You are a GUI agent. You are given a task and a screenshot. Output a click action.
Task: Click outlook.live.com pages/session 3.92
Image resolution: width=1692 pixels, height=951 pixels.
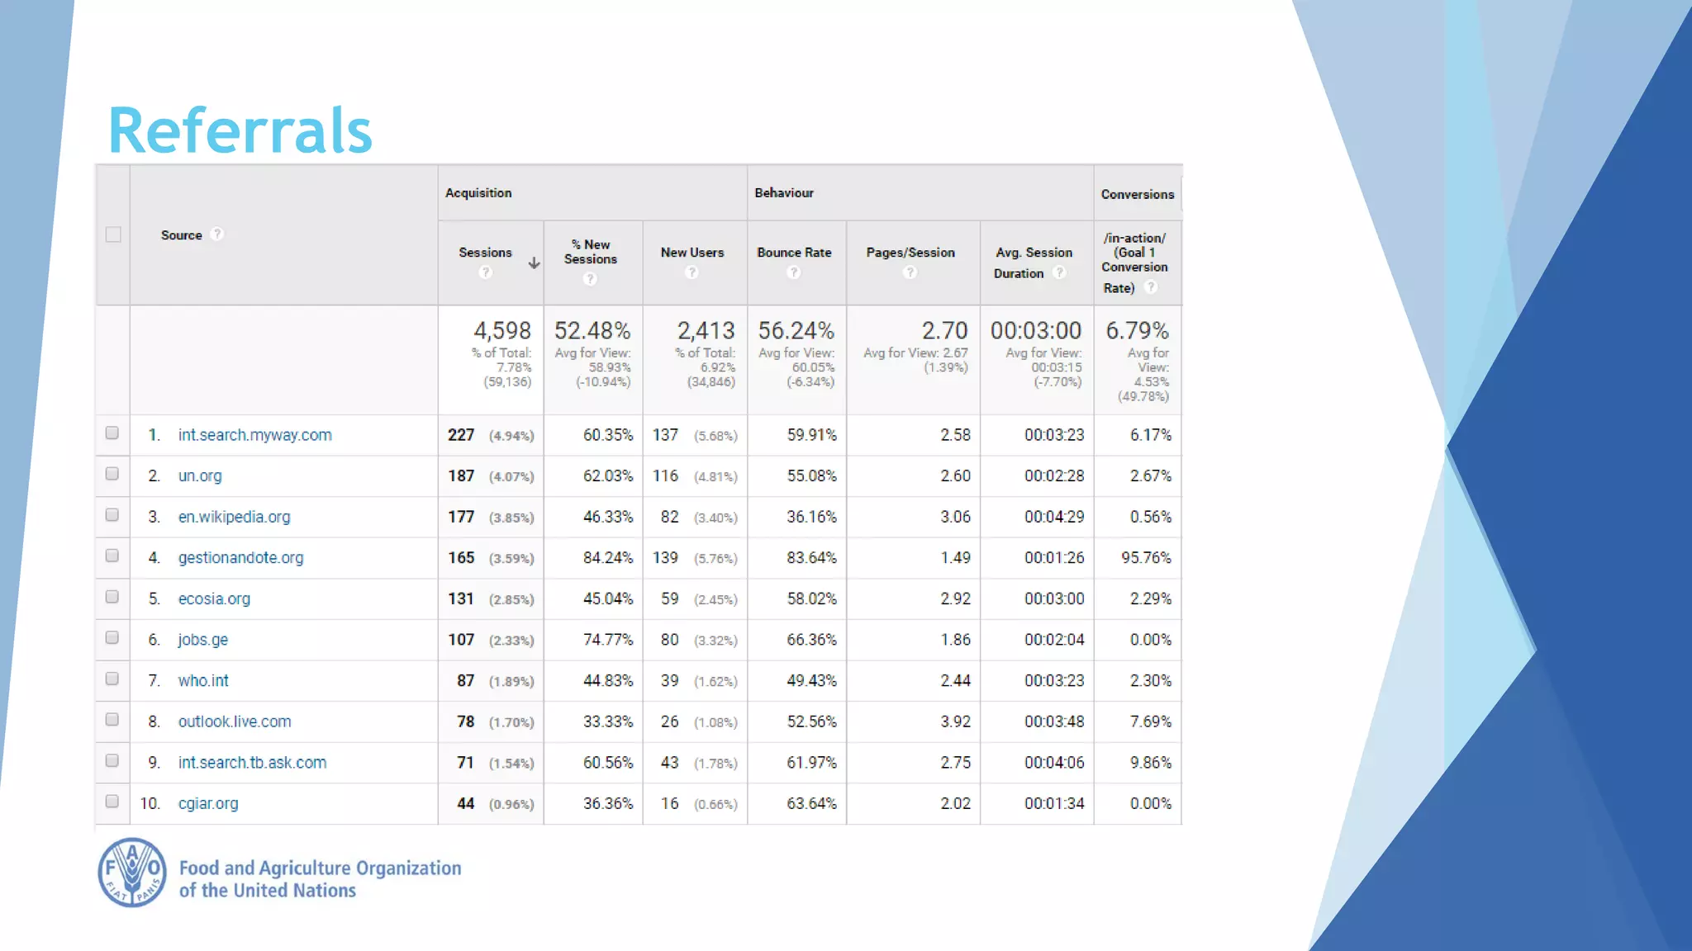point(955,722)
